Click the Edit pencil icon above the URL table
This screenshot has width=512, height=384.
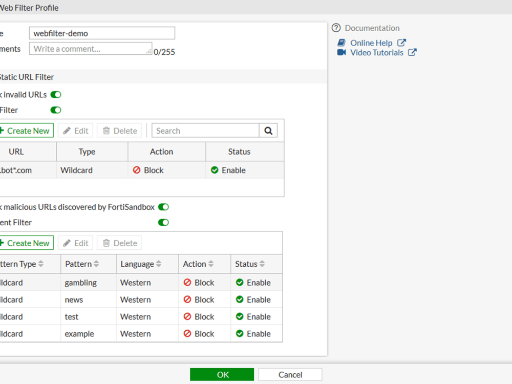tap(68, 131)
